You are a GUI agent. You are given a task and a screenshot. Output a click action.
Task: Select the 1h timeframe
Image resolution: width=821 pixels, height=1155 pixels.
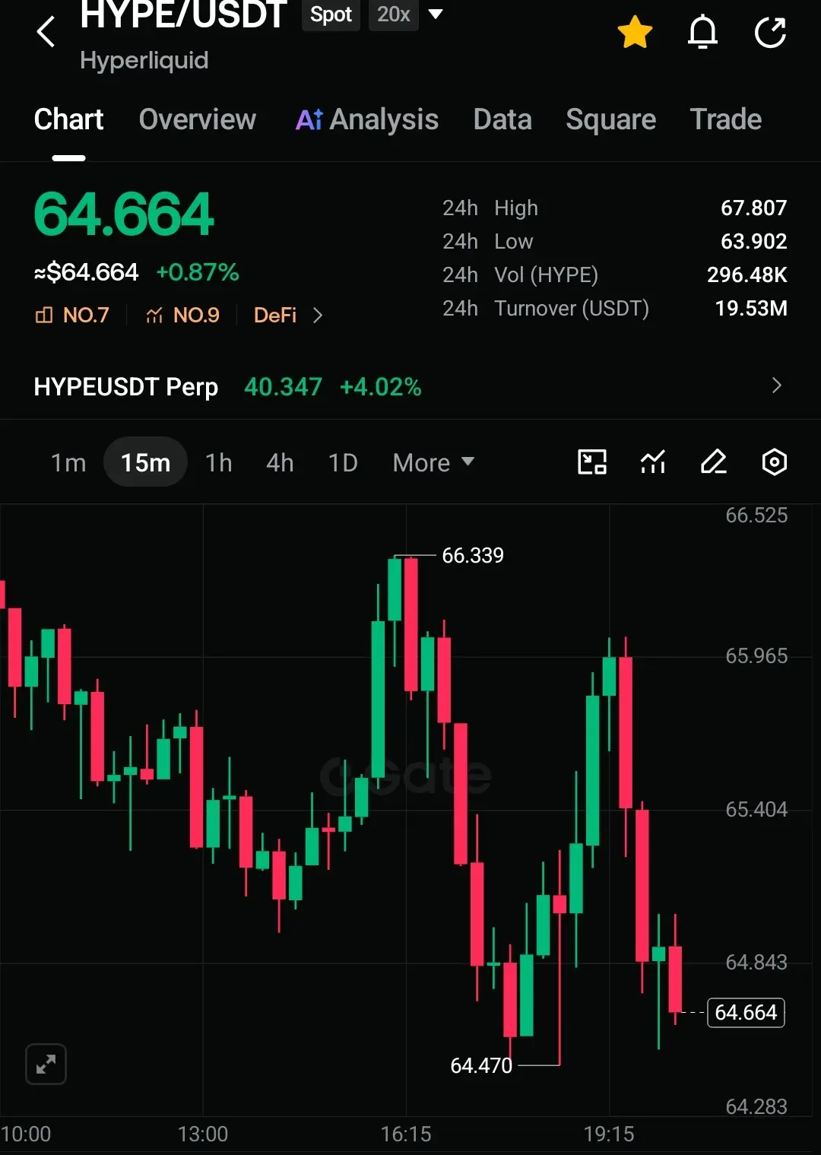[219, 462]
